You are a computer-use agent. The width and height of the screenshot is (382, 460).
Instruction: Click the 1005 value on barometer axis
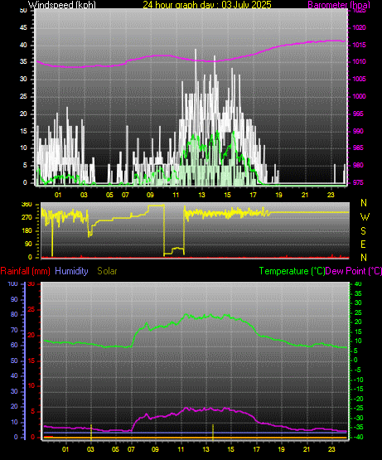pos(359,79)
